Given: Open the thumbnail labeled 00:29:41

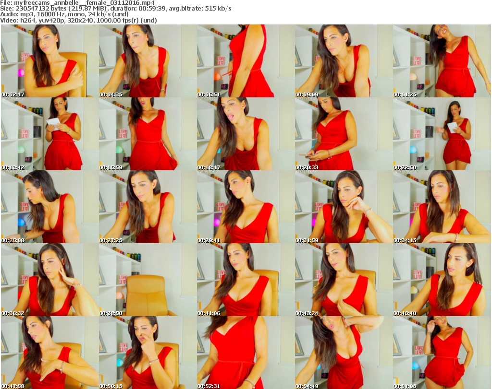Looking at the screenshot, I should (x=245, y=207).
